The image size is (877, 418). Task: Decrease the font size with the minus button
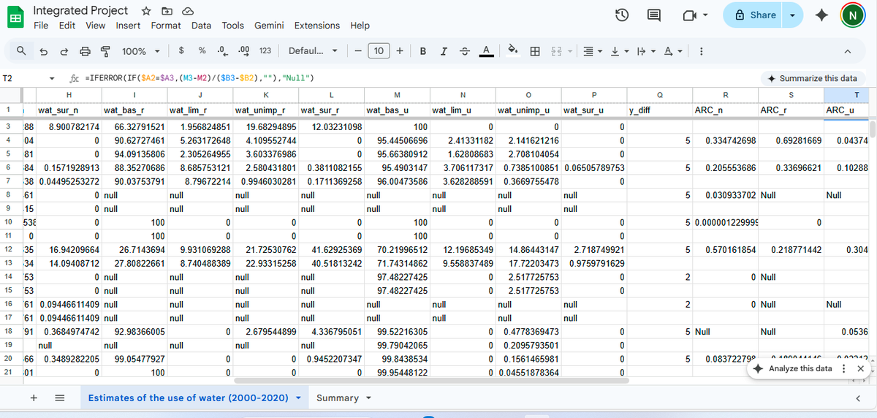pos(358,51)
